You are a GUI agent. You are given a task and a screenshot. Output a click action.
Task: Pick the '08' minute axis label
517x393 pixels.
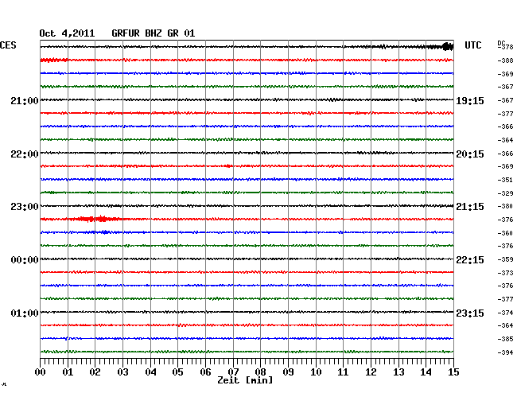[260, 372]
